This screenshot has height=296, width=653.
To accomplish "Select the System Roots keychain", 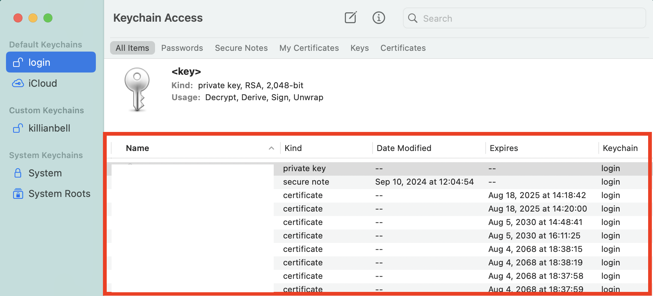I will point(51,194).
